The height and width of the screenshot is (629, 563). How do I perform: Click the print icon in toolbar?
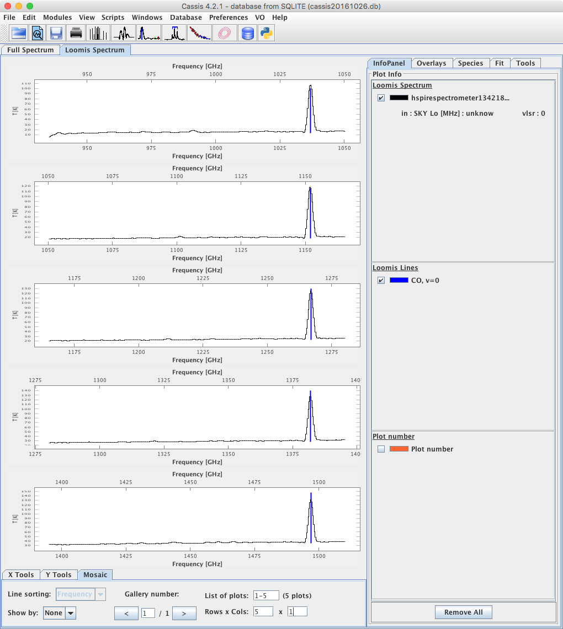76,33
